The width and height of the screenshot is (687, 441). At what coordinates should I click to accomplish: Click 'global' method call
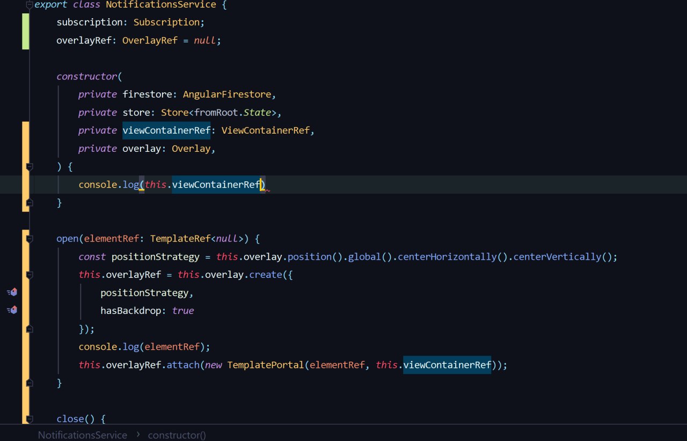click(x=364, y=256)
